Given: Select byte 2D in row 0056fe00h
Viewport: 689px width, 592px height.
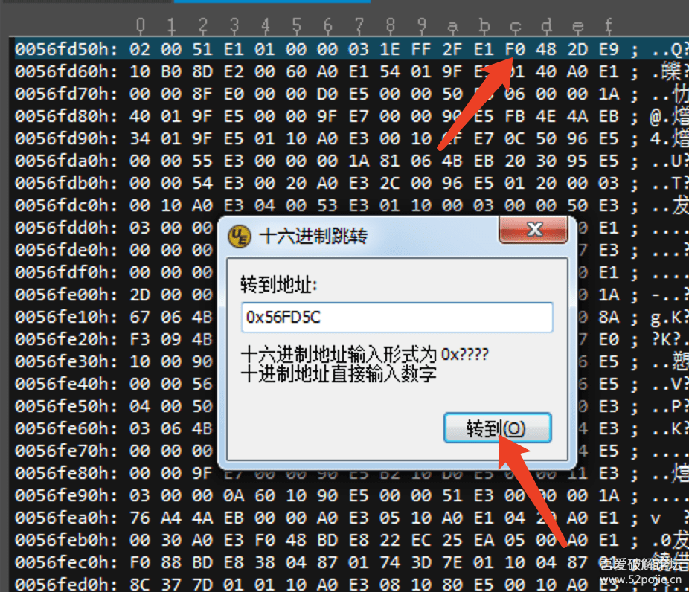Looking at the screenshot, I should click(x=140, y=295).
